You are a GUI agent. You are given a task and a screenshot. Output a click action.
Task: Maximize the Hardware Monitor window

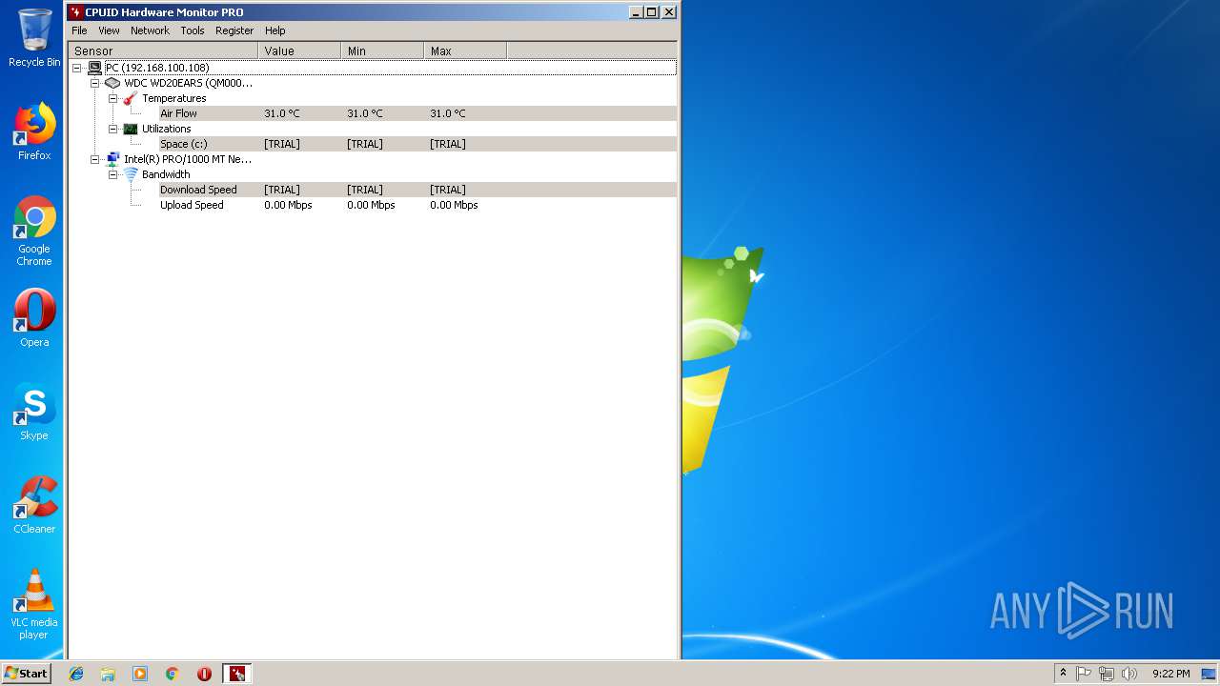pos(651,12)
